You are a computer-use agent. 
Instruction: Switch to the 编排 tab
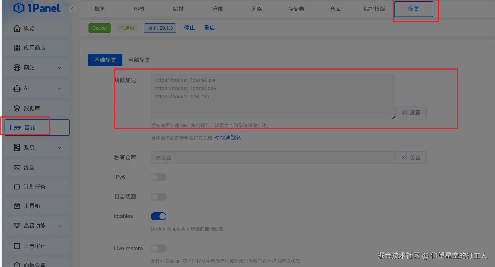(x=178, y=9)
